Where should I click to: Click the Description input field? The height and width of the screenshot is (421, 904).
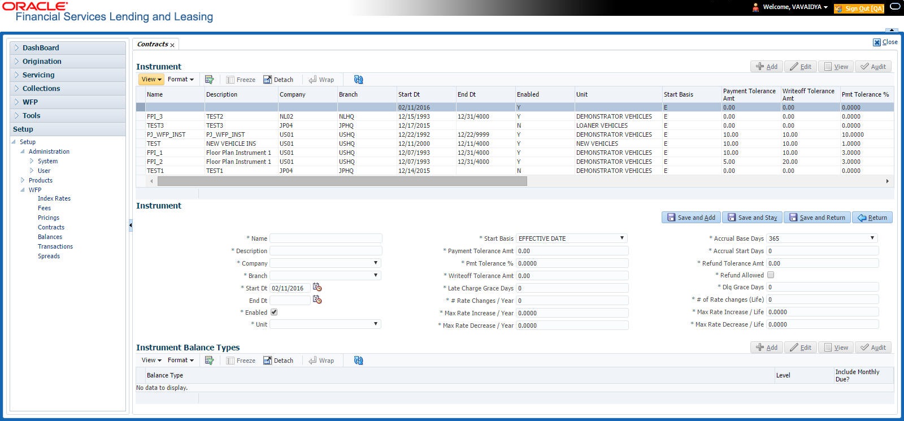(325, 251)
